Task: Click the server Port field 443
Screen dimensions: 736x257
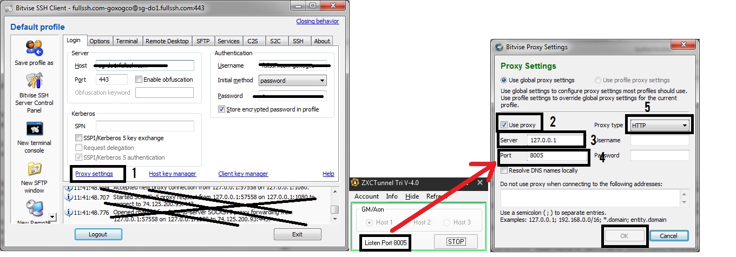Action: click(111, 80)
